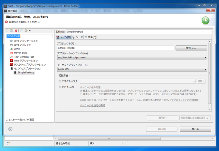219x151 pixels.
Task: Switch to the ソース tab
Action: tap(78, 37)
